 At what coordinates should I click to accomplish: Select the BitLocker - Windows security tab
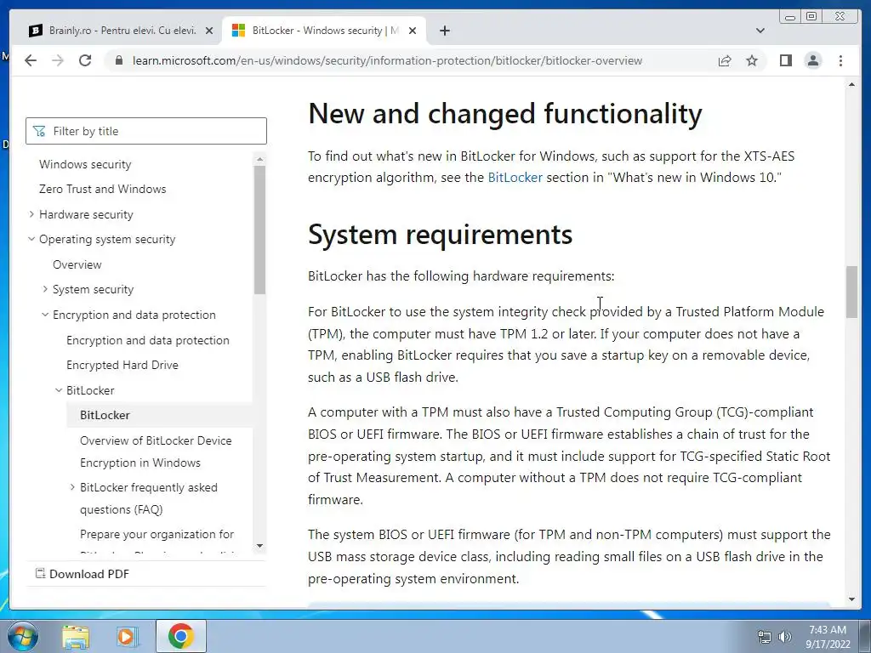coord(324,31)
